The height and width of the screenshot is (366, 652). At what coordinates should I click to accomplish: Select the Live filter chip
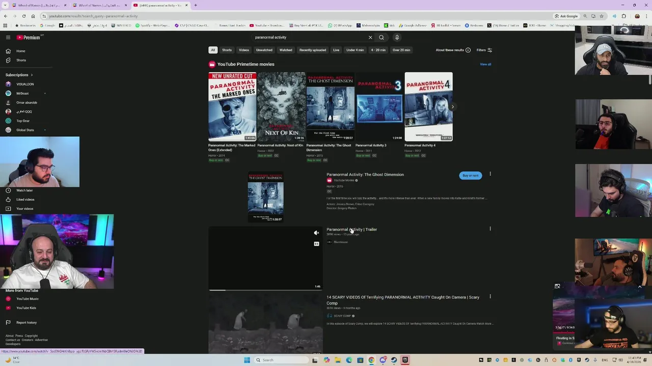coord(336,50)
